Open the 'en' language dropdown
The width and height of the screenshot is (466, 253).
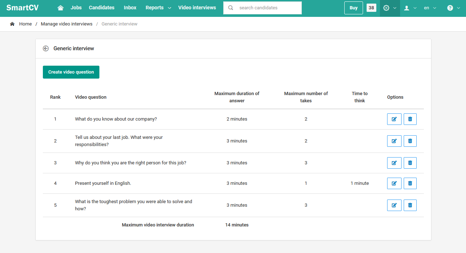click(430, 8)
